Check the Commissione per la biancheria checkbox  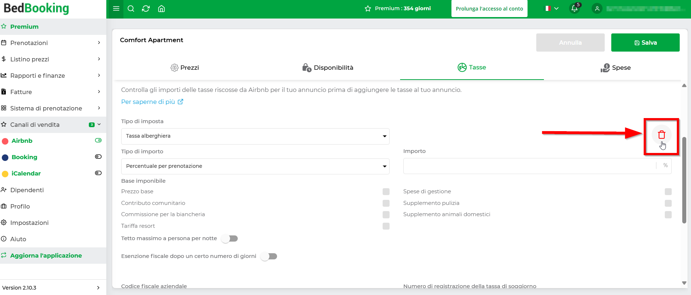(386, 215)
